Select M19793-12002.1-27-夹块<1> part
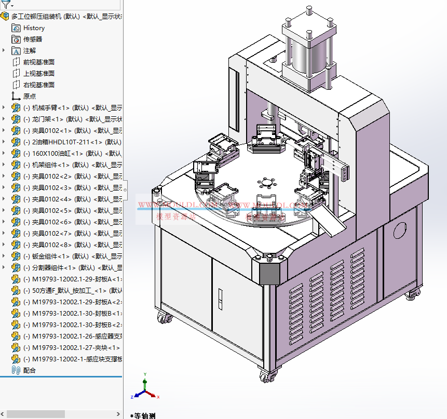 pos(75,348)
